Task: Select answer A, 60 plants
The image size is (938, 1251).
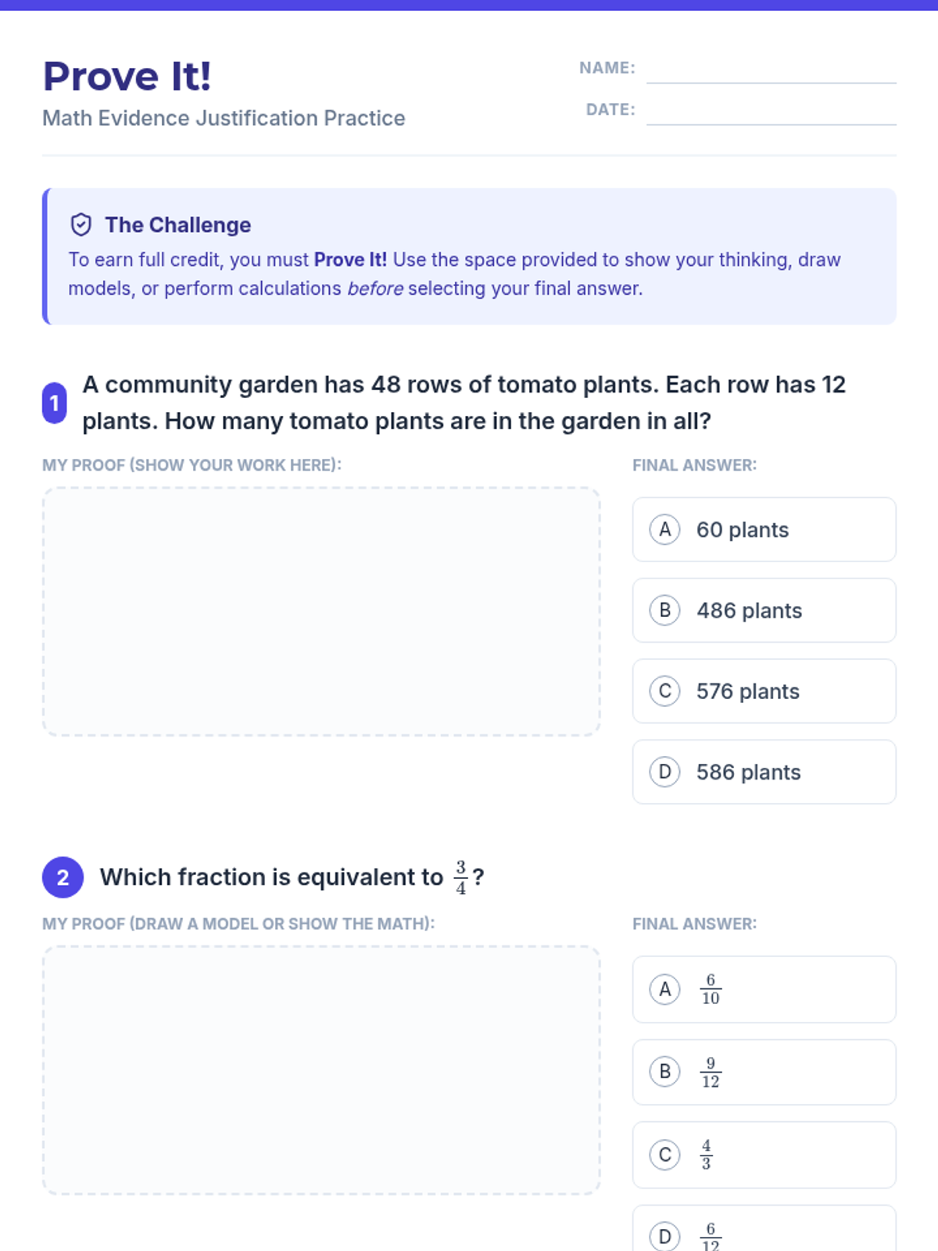Action: (x=764, y=529)
